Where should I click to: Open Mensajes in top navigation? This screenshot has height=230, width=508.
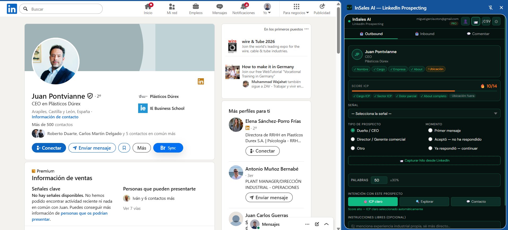[x=220, y=9]
